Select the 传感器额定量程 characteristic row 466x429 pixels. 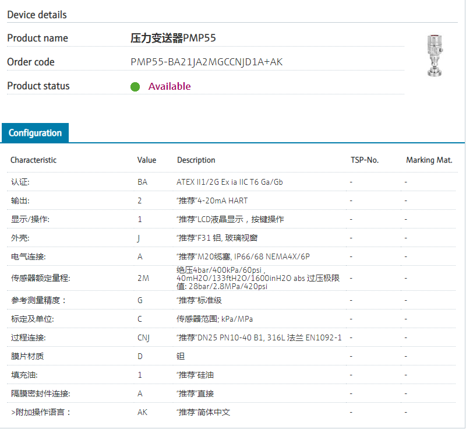(x=40, y=278)
